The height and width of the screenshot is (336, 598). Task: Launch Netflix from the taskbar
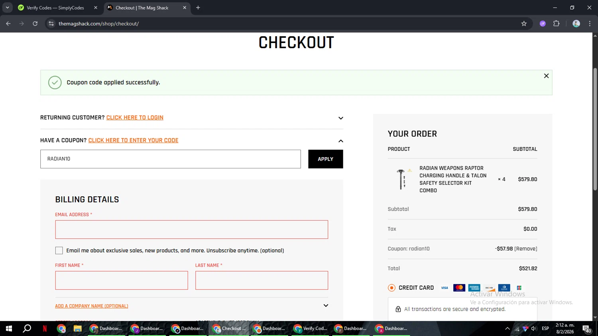coord(45,328)
